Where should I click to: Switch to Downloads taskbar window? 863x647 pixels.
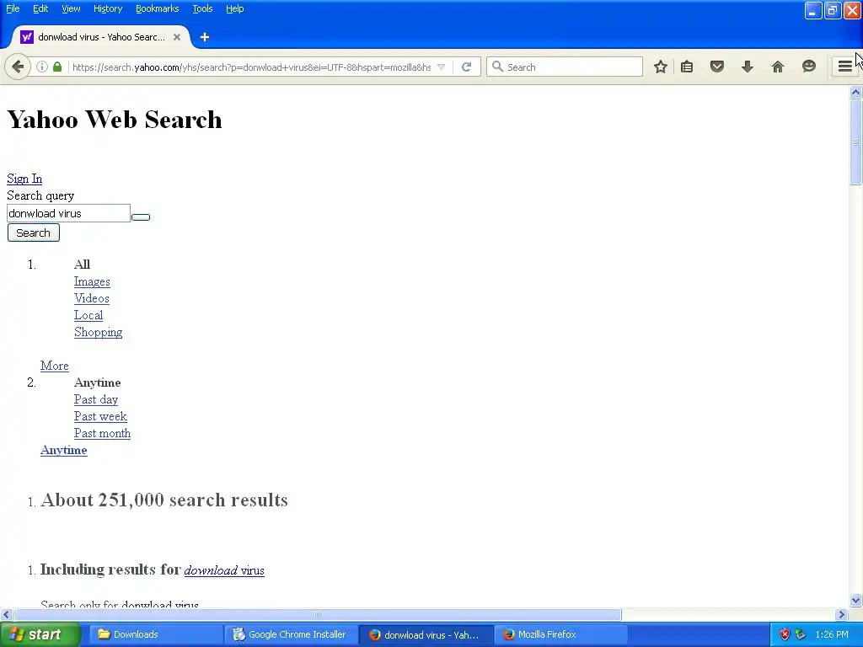[x=155, y=635]
